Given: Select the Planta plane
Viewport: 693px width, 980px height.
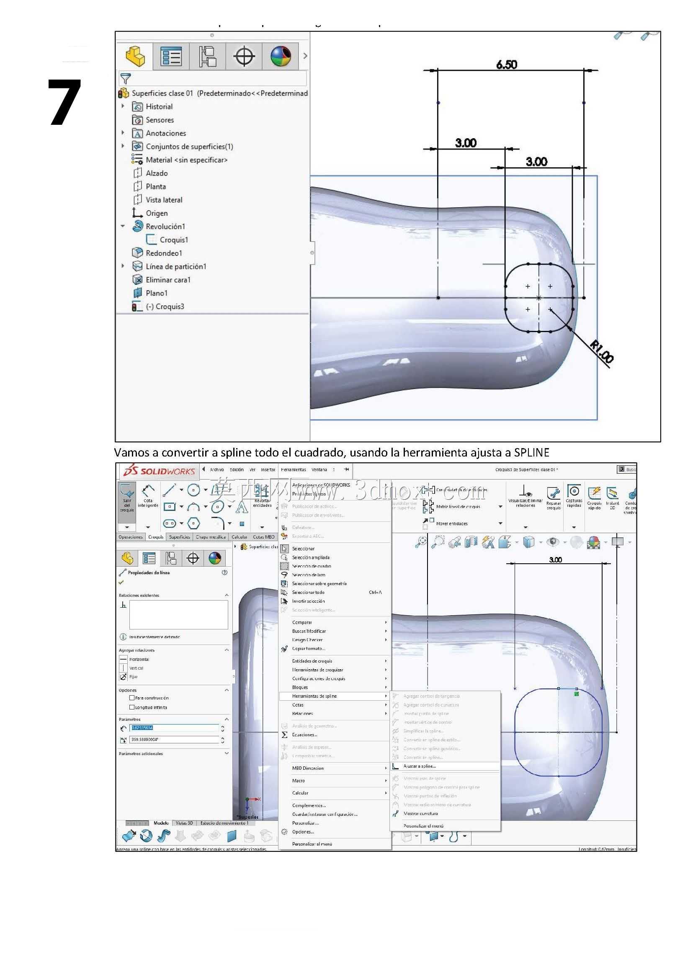Looking at the screenshot, I should click(149, 186).
